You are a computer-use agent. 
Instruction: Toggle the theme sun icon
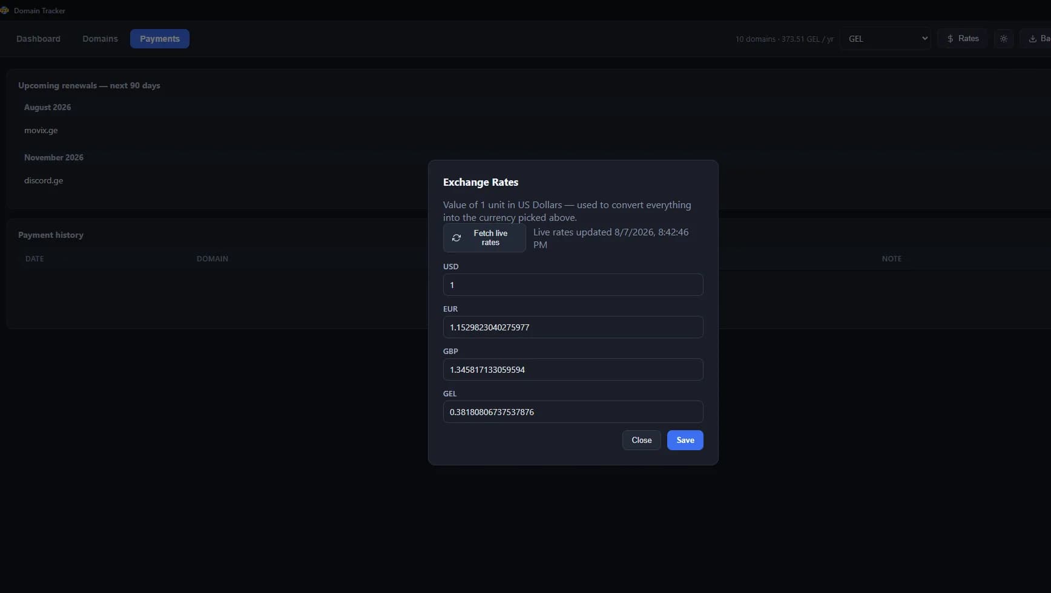[1003, 39]
